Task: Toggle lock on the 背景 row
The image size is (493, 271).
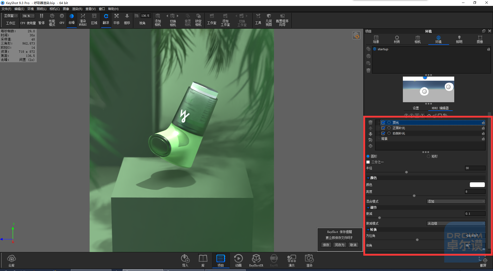Action: point(483,139)
